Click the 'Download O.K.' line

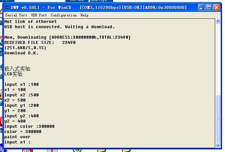(x=21, y=53)
